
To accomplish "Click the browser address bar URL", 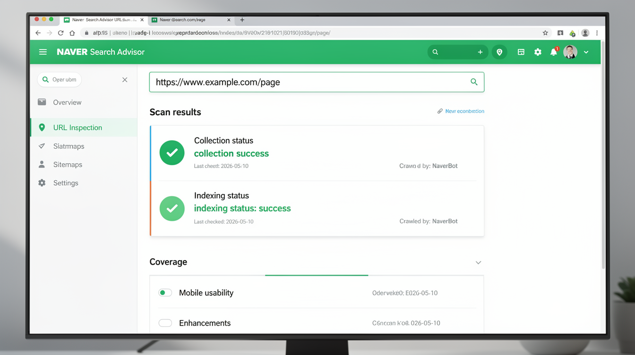I will (212, 33).
